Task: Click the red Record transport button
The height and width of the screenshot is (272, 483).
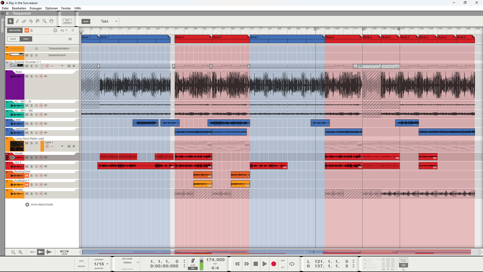Action: [x=274, y=264]
